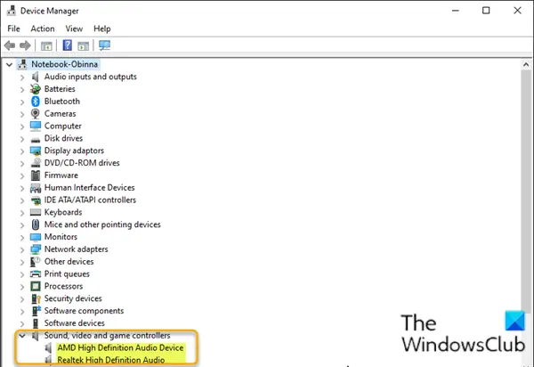
Task: Click the Keyboards icon
Action: tap(36, 212)
